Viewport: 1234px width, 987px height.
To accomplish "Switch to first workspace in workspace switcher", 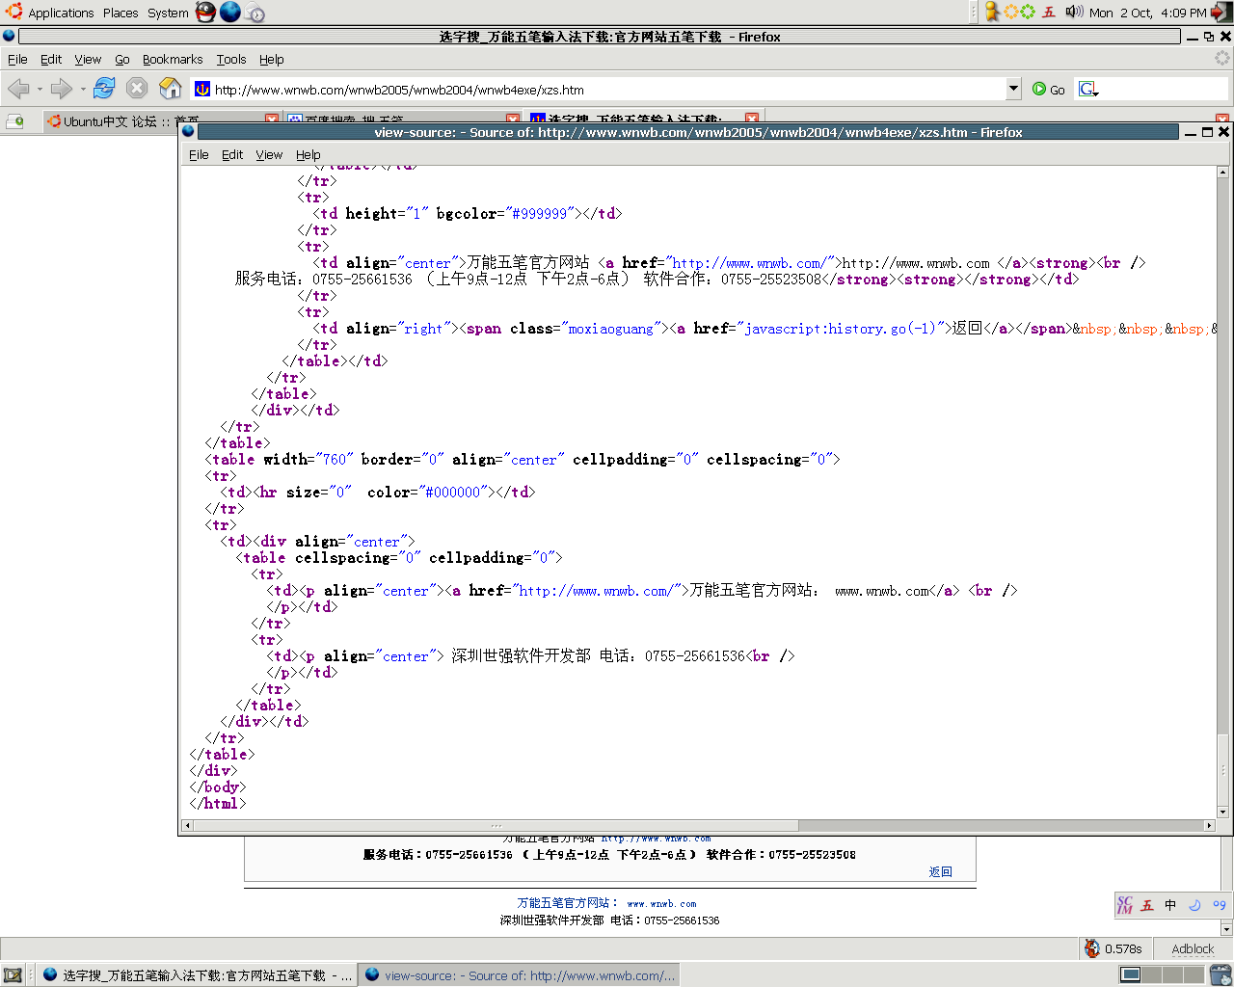I will [1130, 975].
